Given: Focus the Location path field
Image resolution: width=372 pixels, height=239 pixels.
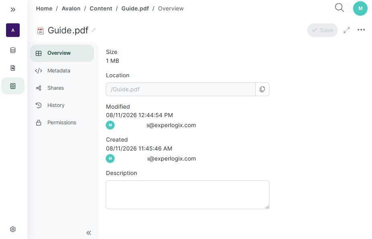Looking at the screenshot, I should 181,89.
